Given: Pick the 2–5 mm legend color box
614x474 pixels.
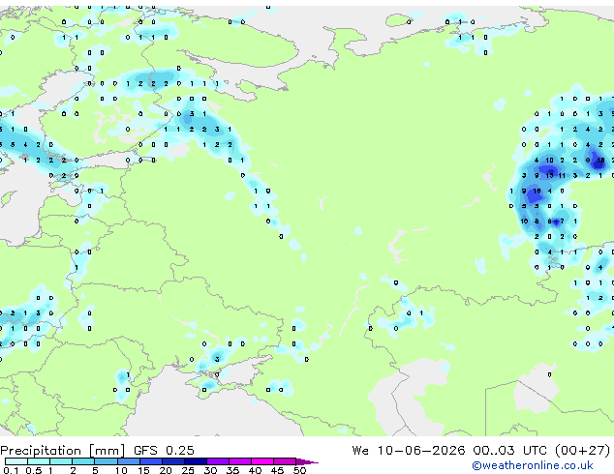Looking at the screenshot, I should (x=83, y=461).
